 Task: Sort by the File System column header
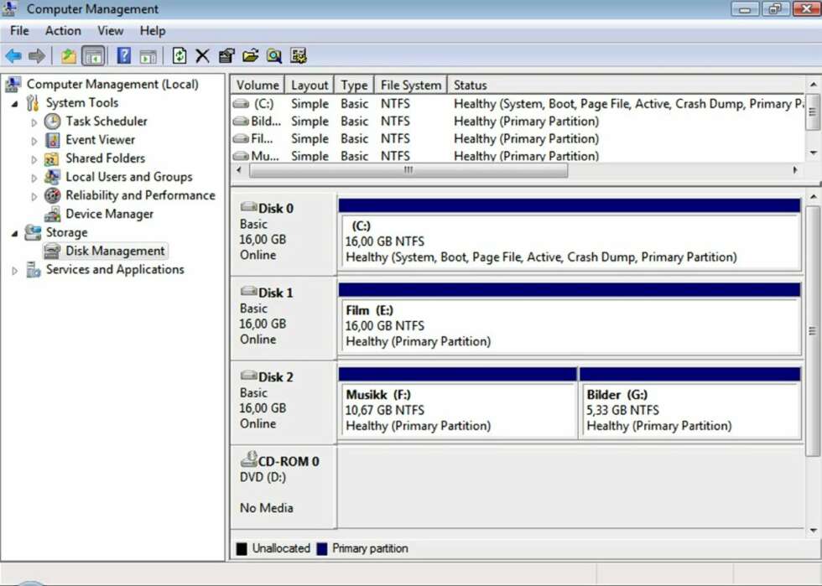411,85
